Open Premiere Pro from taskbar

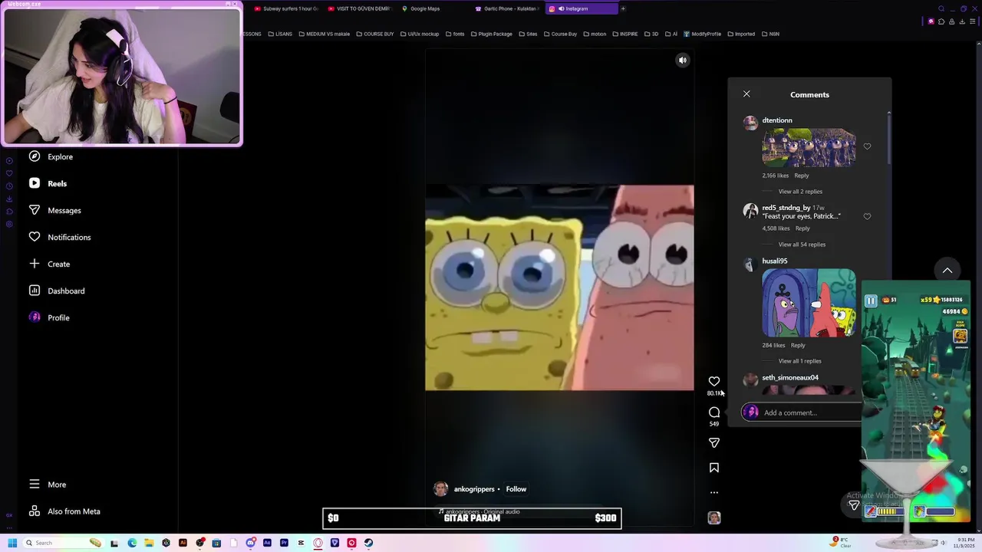point(284,543)
